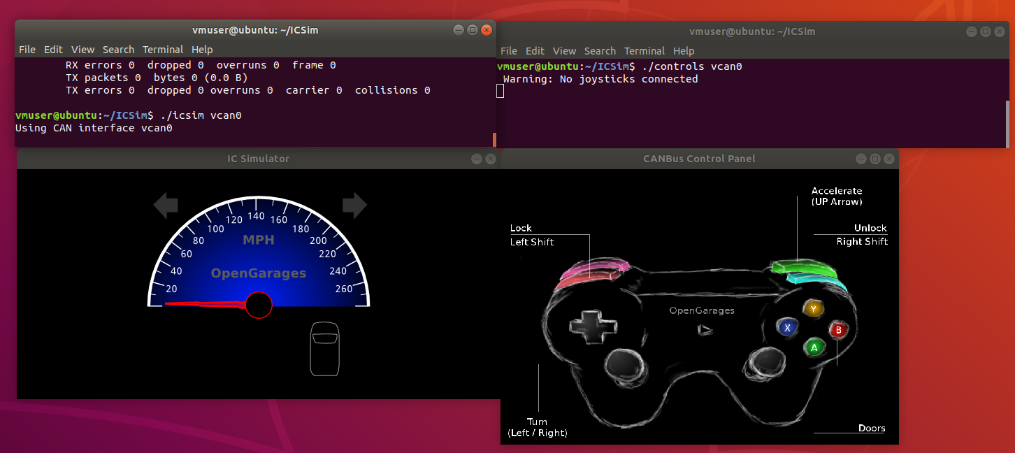The image size is (1015, 453).
Task: Open Edit menu in right controls terminal
Action: [535, 51]
